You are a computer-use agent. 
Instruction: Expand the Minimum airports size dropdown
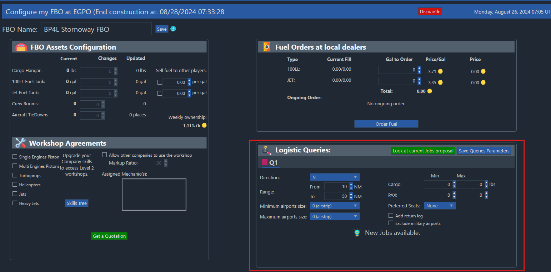(335, 206)
